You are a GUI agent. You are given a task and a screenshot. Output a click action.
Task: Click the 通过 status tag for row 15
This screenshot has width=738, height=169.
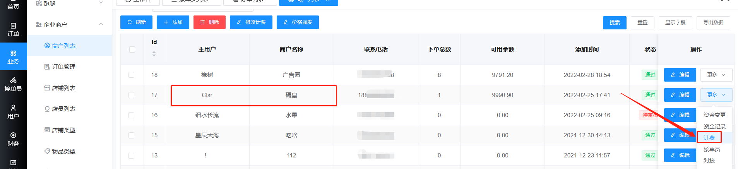650,135
